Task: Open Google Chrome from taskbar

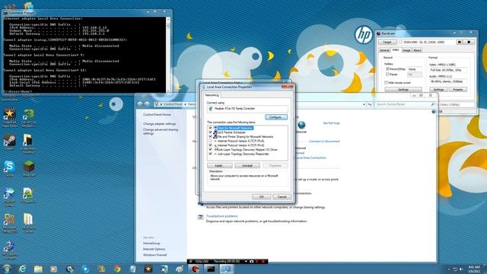Action: click(x=117, y=269)
